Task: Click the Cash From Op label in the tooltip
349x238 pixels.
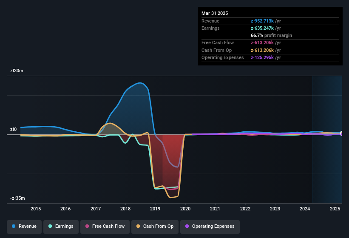Action: pyautogui.click(x=216, y=50)
